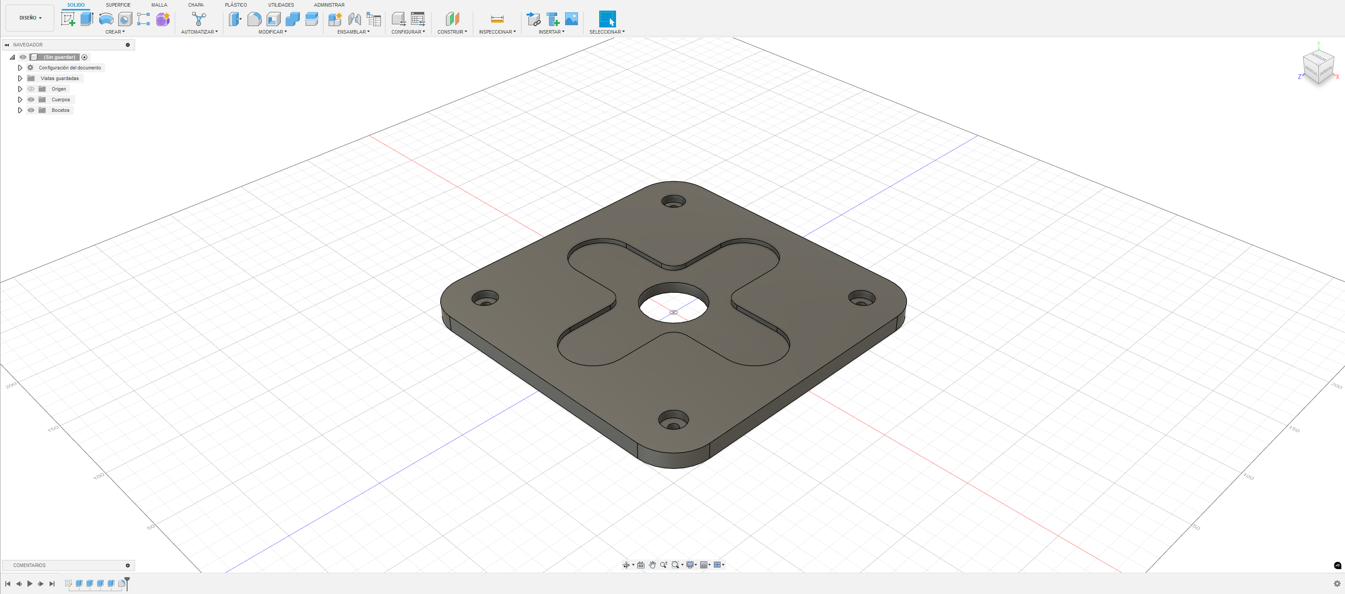This screenshot has width=1345, height=594.
Task: Toggle the activate component radio button
Action: (85, 57)
